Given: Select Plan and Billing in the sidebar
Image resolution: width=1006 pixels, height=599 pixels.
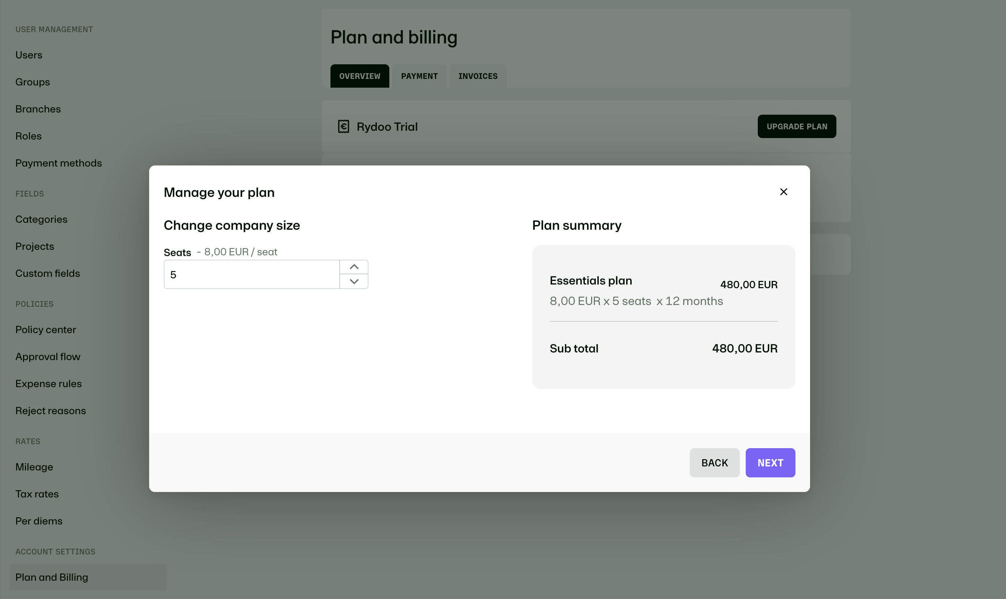Looking at the screenshot, I should (88, 577).
